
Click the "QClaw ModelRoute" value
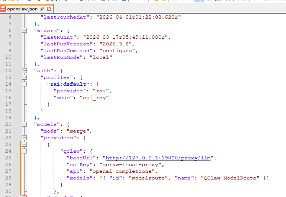(x=230, y=178)
